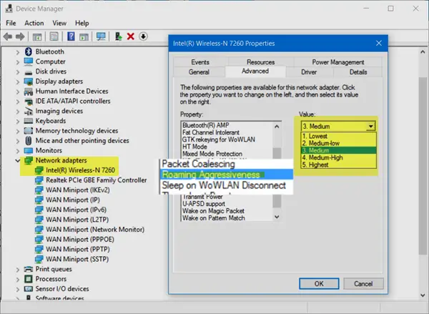This screenshot has height=314, width=429.
Task: Click the update driver down-arrow toolbar icon
Action: coord(143,36)
